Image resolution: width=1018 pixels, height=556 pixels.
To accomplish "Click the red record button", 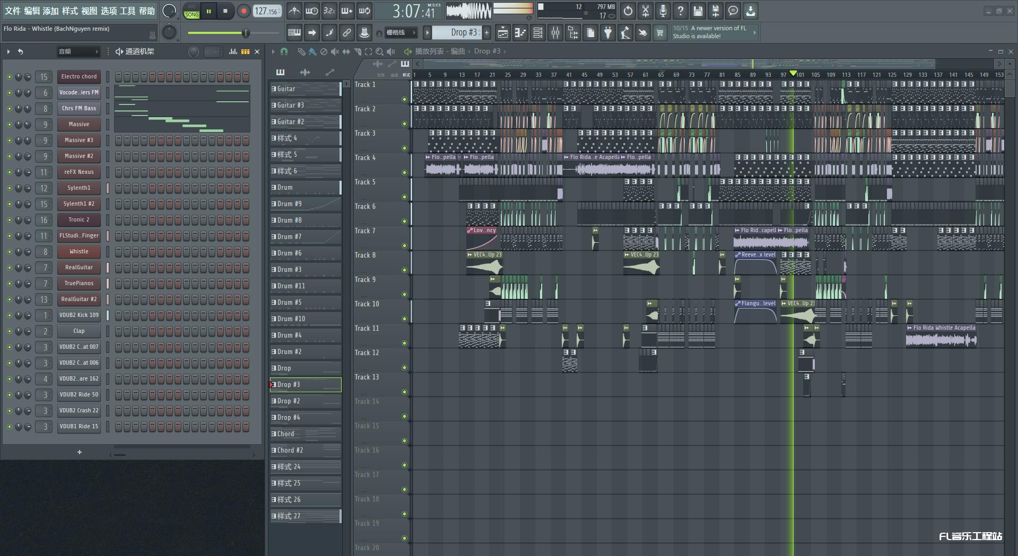I will [243, 11].
